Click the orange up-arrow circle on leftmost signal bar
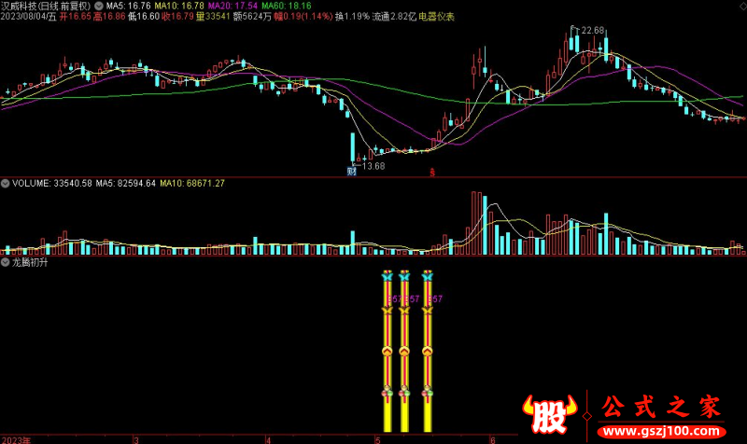This screenshot has width=747, height=444. (x=388, y=352)
